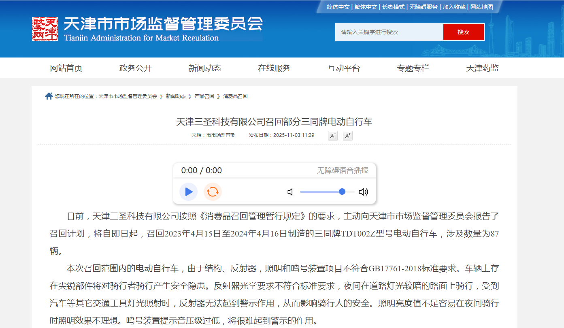This screenshot has height=328, width=564.
Task: Open the 在线服务 navigation menu item
Action: point(274,68)
